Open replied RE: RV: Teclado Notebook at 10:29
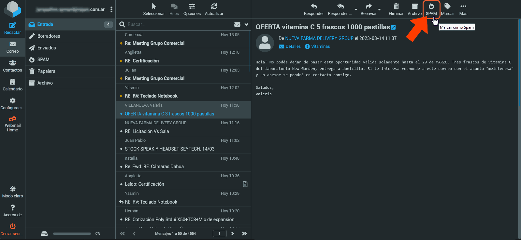Screen dimensions: 521x240 tap(183, 198)
